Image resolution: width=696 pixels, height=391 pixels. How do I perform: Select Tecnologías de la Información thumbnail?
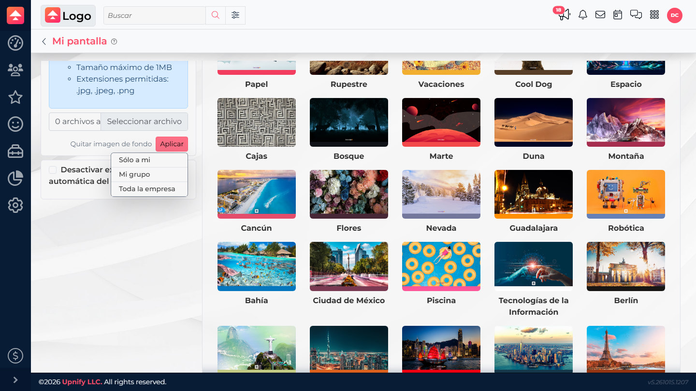coord(534,266)
